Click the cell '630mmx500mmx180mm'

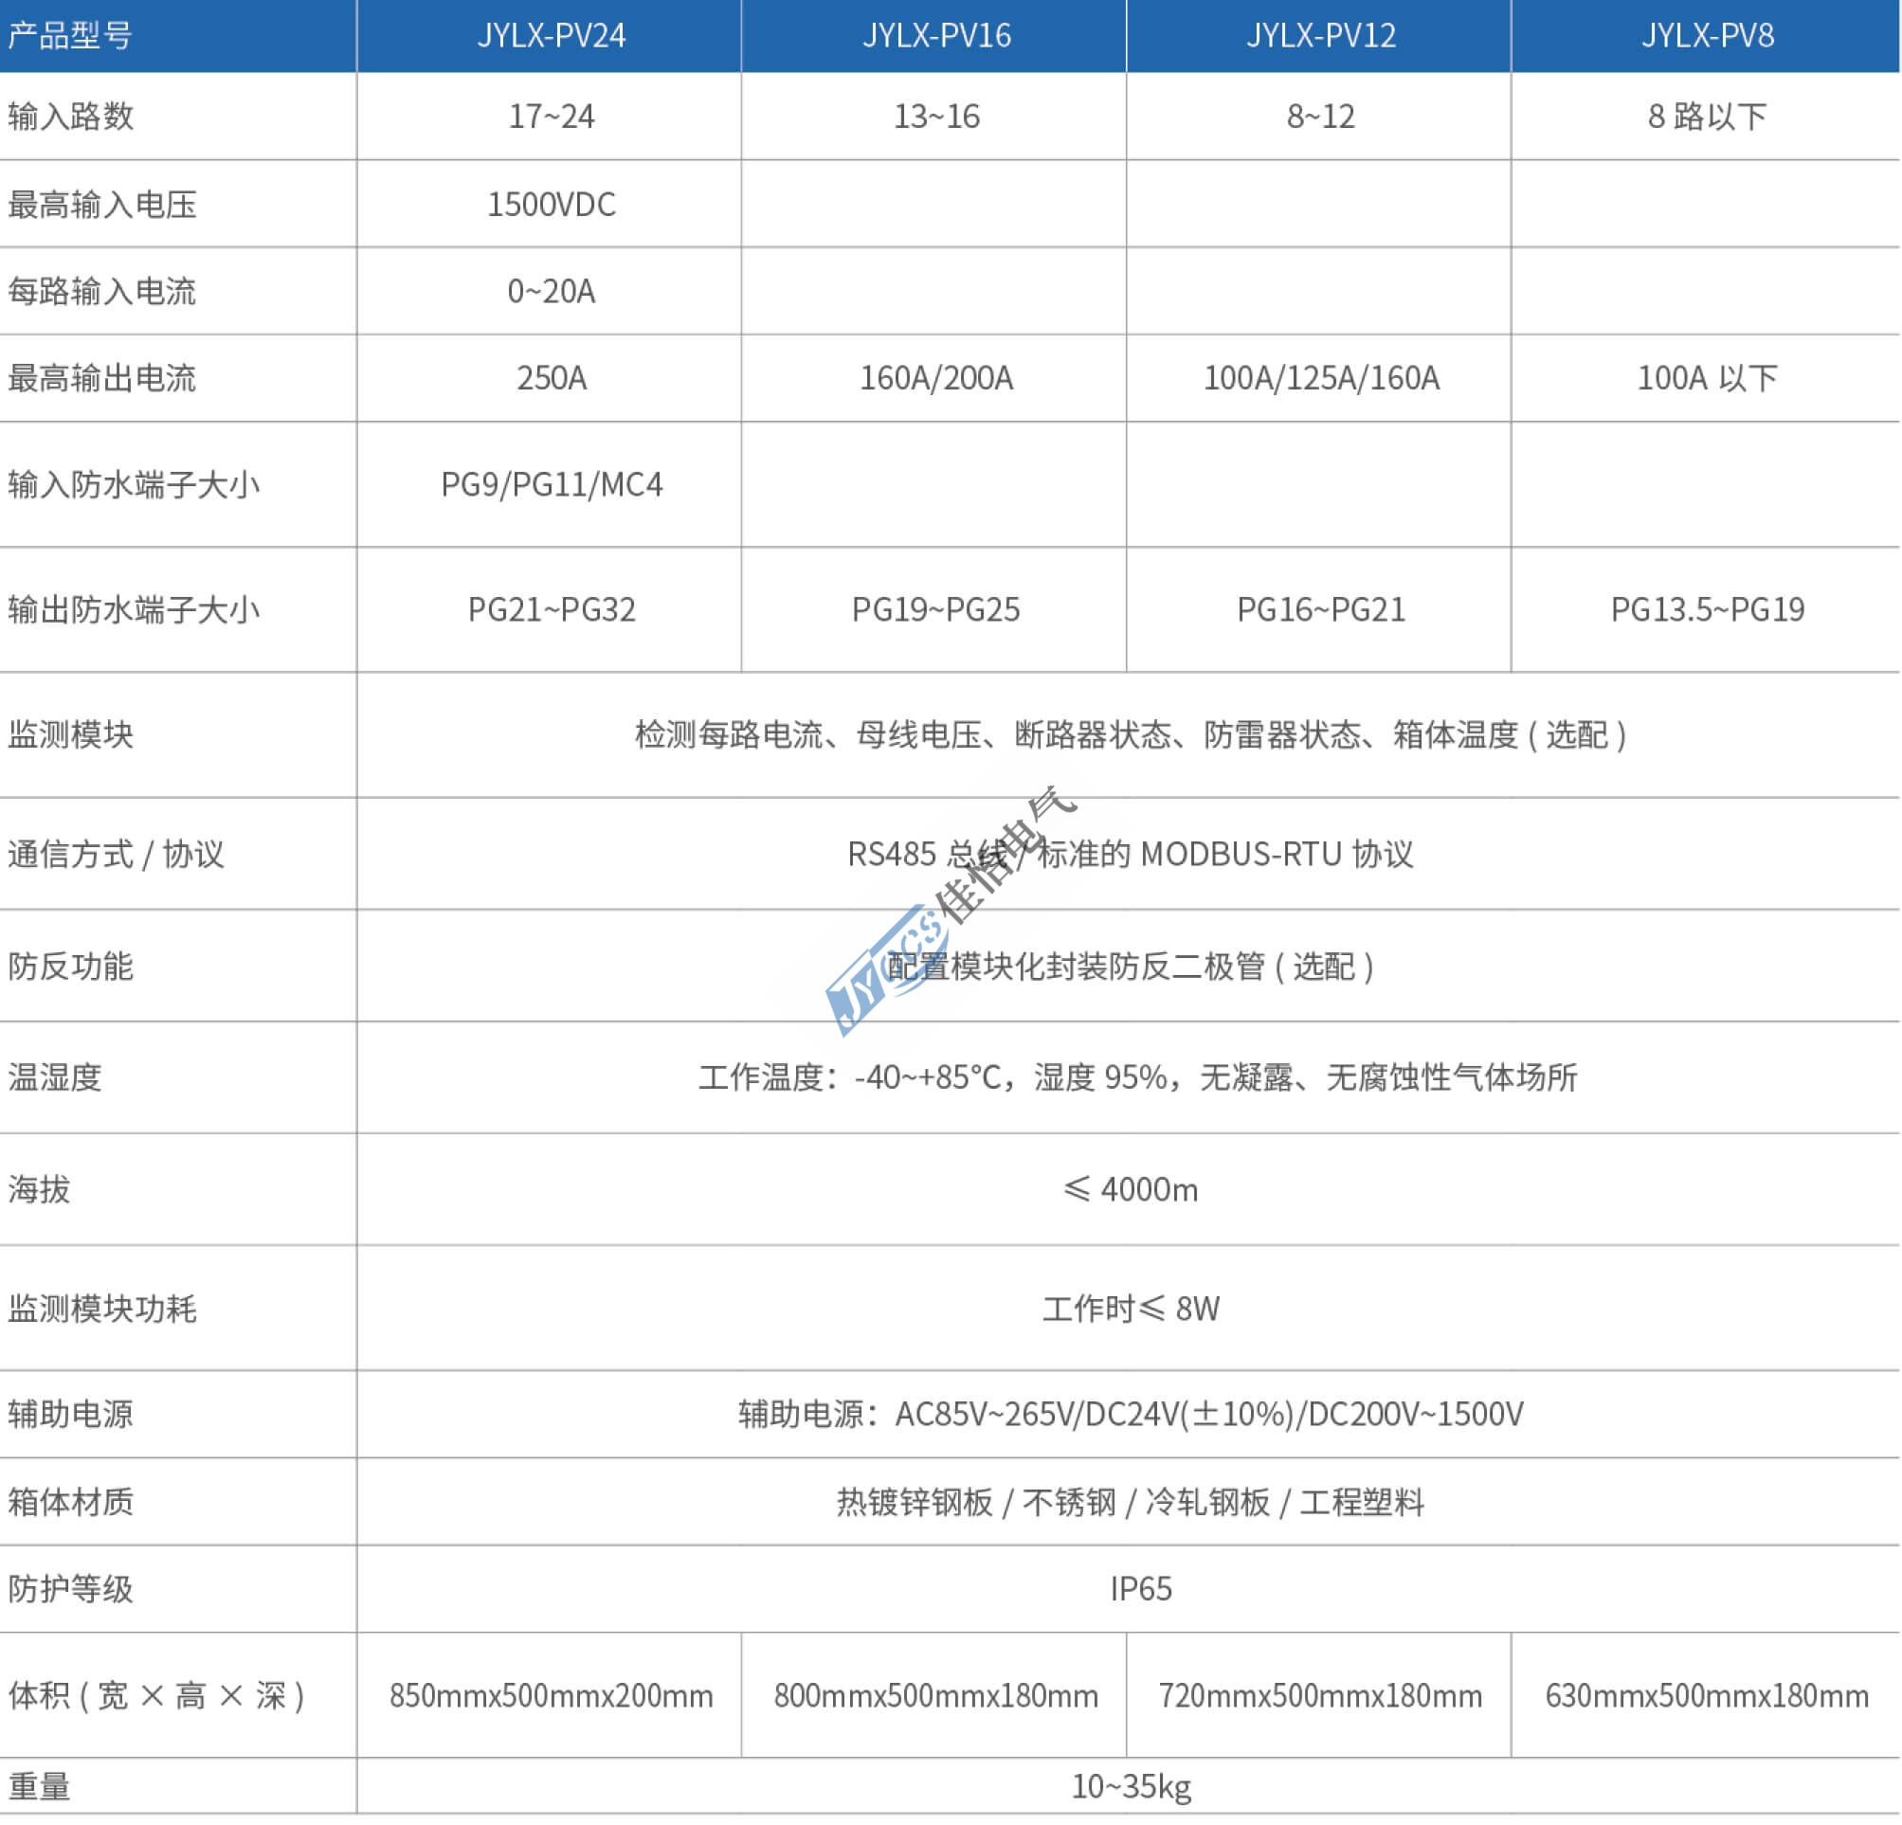tap(1707, 1696)
